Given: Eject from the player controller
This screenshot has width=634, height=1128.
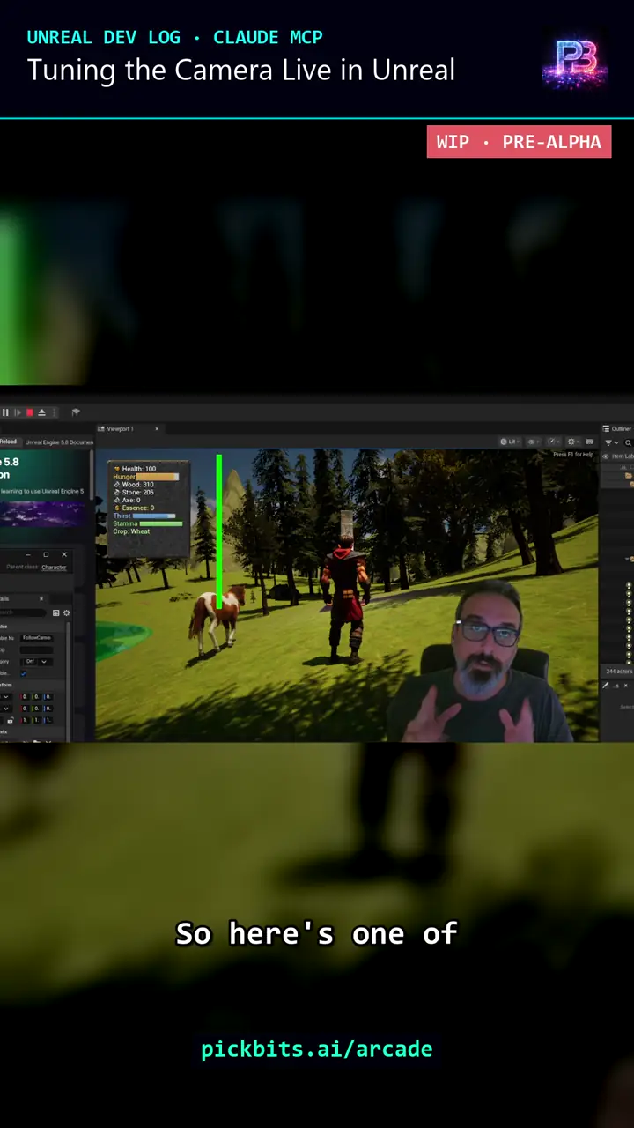Looking at the screenshot, I should pos(41,412).
